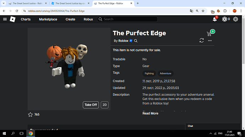Reload the current page
This screenshot has height=137, width=245.
click(x=17, y=11)
